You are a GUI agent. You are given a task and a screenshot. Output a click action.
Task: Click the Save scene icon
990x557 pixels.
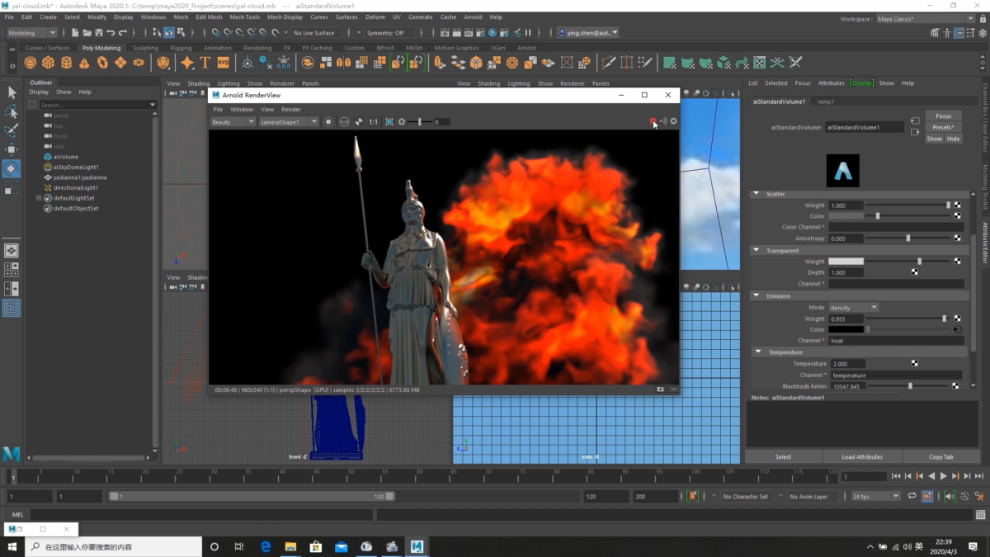pos(98,33)
